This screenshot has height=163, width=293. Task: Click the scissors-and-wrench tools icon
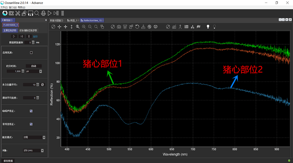pyautogui.click(x=18, y=13)
